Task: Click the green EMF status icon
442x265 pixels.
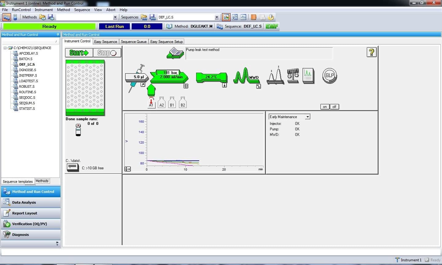Action: coord(272,26)
